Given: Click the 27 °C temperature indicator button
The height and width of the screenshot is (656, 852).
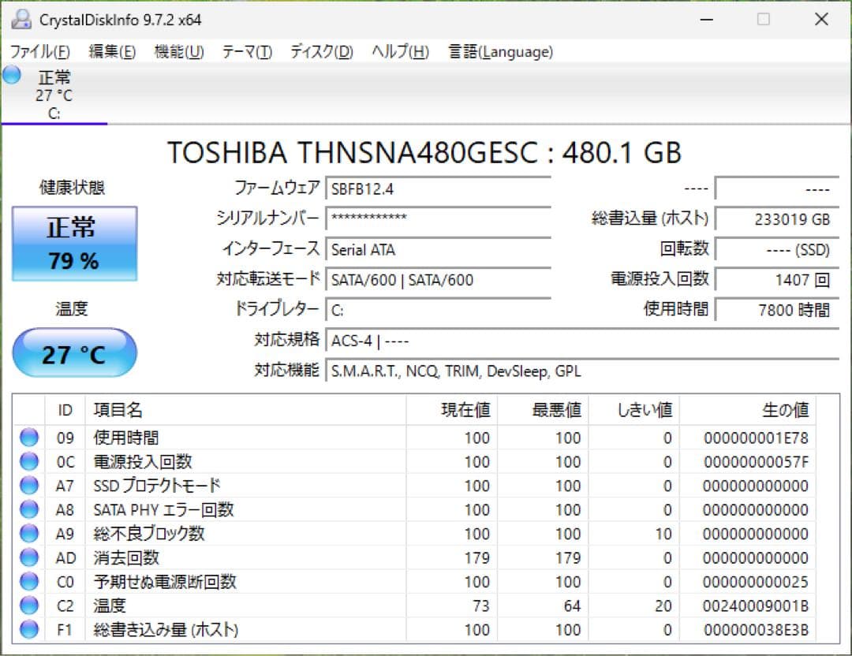Looking at the screenshot, I should point(73,352).
